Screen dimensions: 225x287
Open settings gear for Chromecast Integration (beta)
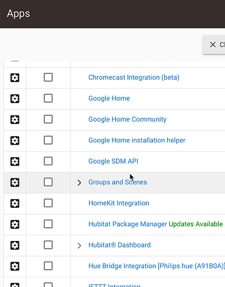coord(15,77)
